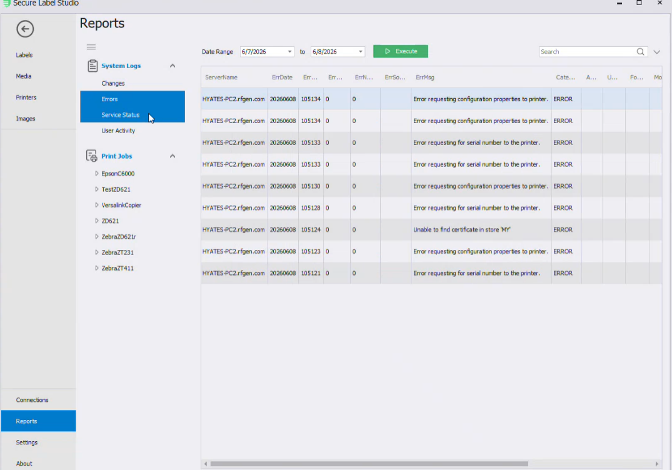
Task: Click the Print Jobs heading
Action: coord(116,156)
